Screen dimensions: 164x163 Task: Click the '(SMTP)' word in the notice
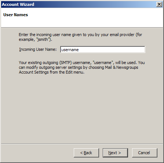point(66,63)
